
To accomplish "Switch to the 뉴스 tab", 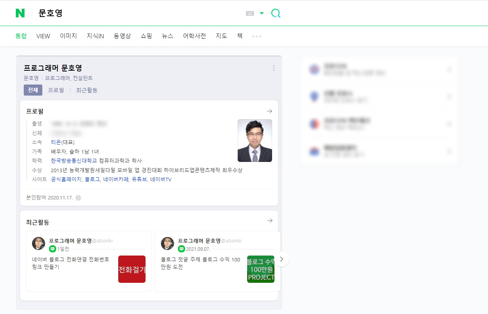I will [x=168, y=36].
